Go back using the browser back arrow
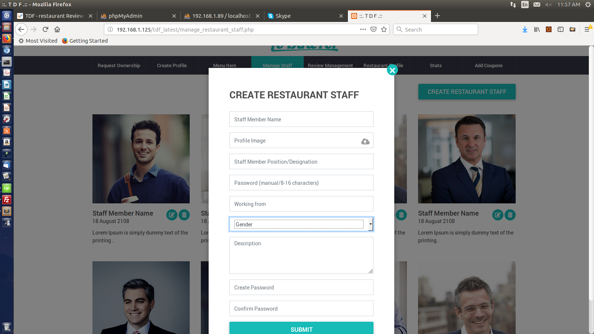The height and width of the screenshot is (334, 594). (21, 29)
